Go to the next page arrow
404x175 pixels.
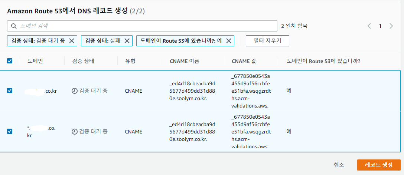tap(391, 26)
